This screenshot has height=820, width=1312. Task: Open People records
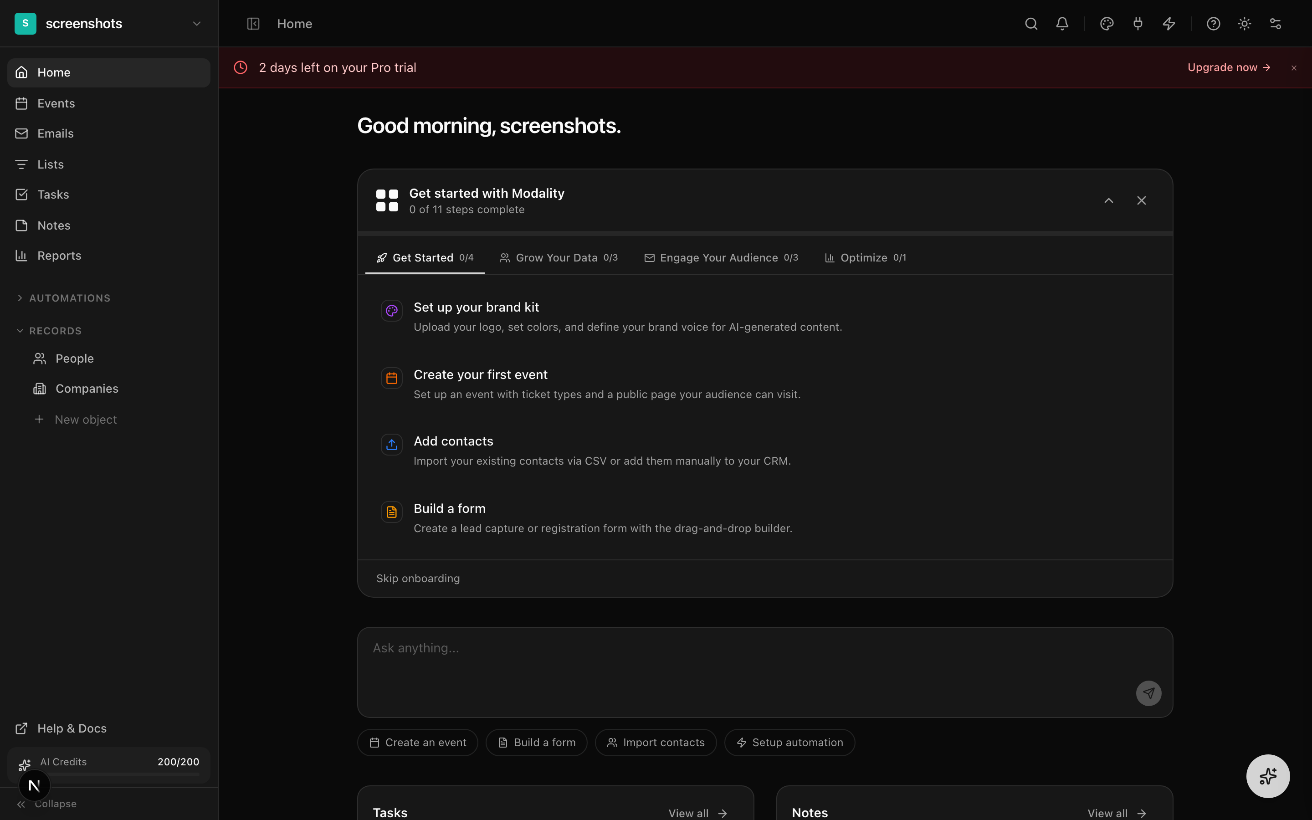118,359
